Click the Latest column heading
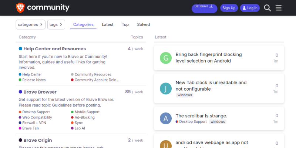296x148 pixels. (161, 37)
